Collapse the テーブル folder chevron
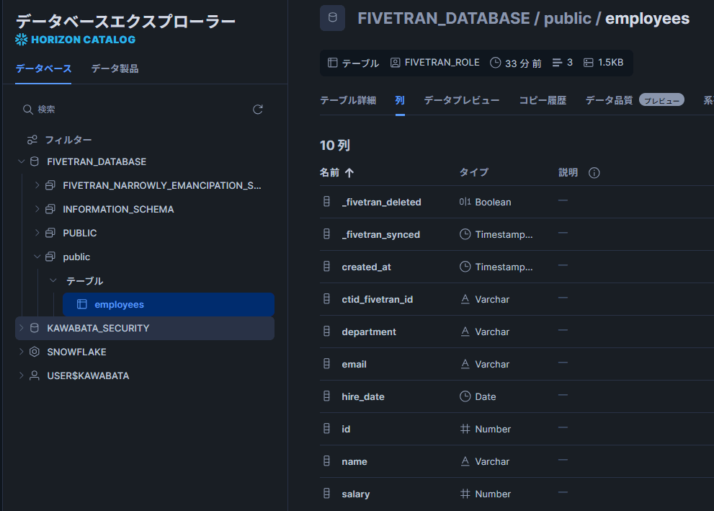The image size is (714, 511). coord(53,280)
